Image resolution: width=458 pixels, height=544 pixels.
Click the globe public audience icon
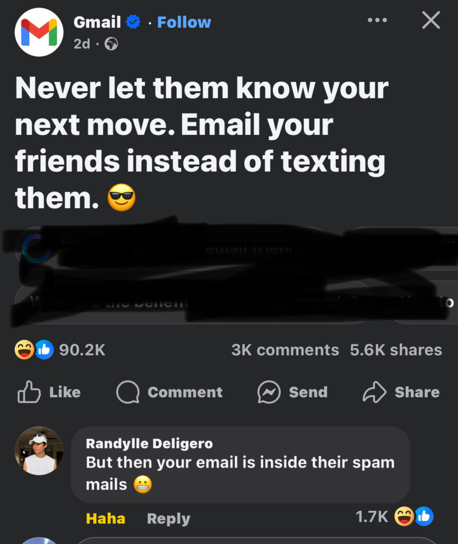[x=111, y=44]
